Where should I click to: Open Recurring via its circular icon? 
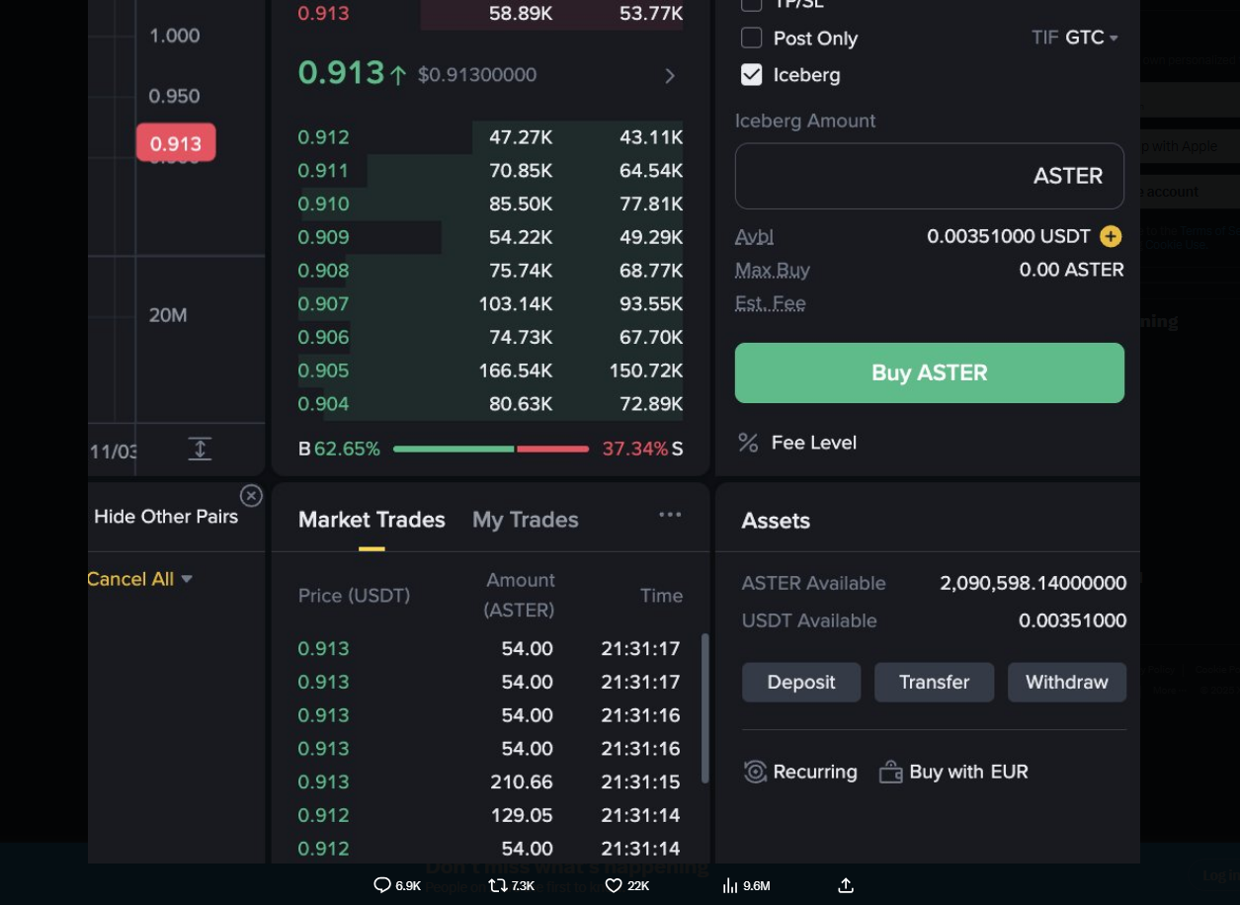point(755,772)
